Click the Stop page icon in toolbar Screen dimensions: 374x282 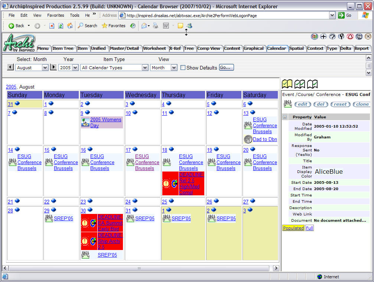(52, 26)
